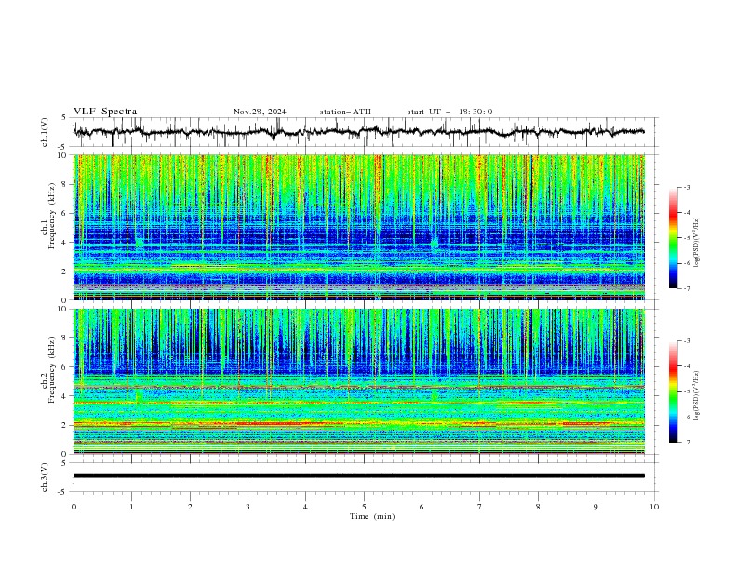Click the 'Time (min)' axis label
The width and height of the screenshot is (737, 569).
(x=372, y=516)
